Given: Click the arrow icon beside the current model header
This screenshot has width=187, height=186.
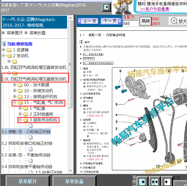Looking at the screenshot, I should click(107, 7).
